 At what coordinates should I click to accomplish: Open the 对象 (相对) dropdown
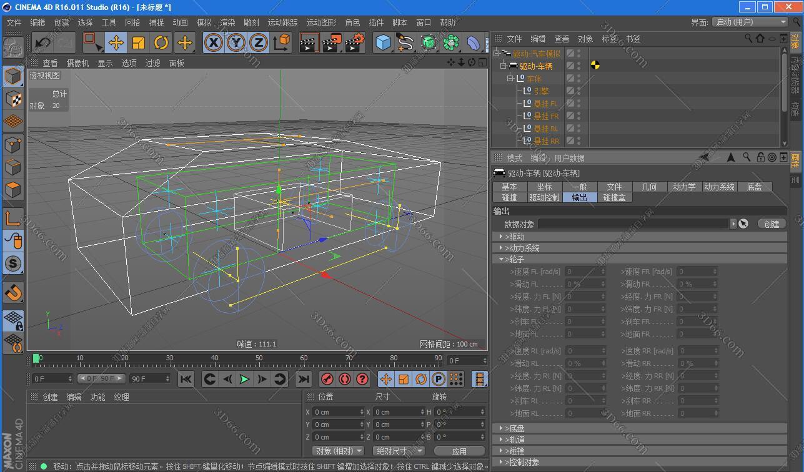coord(338,451)
